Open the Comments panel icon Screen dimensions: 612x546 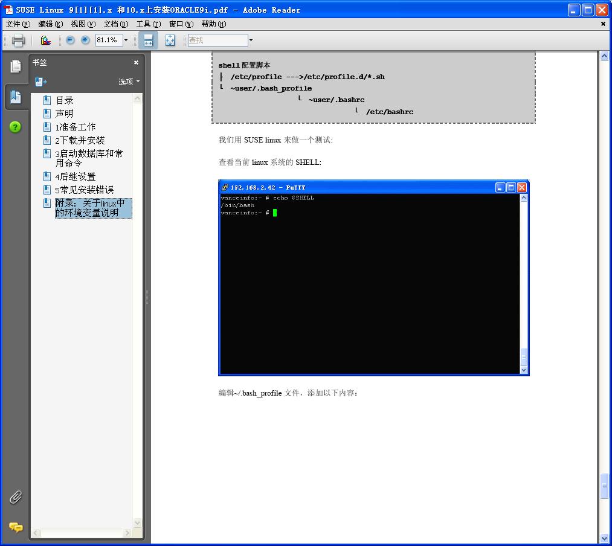16,527
